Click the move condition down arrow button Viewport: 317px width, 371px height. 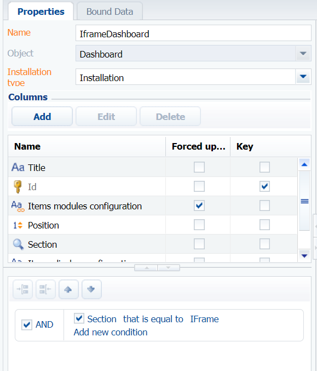click(91, 289)
